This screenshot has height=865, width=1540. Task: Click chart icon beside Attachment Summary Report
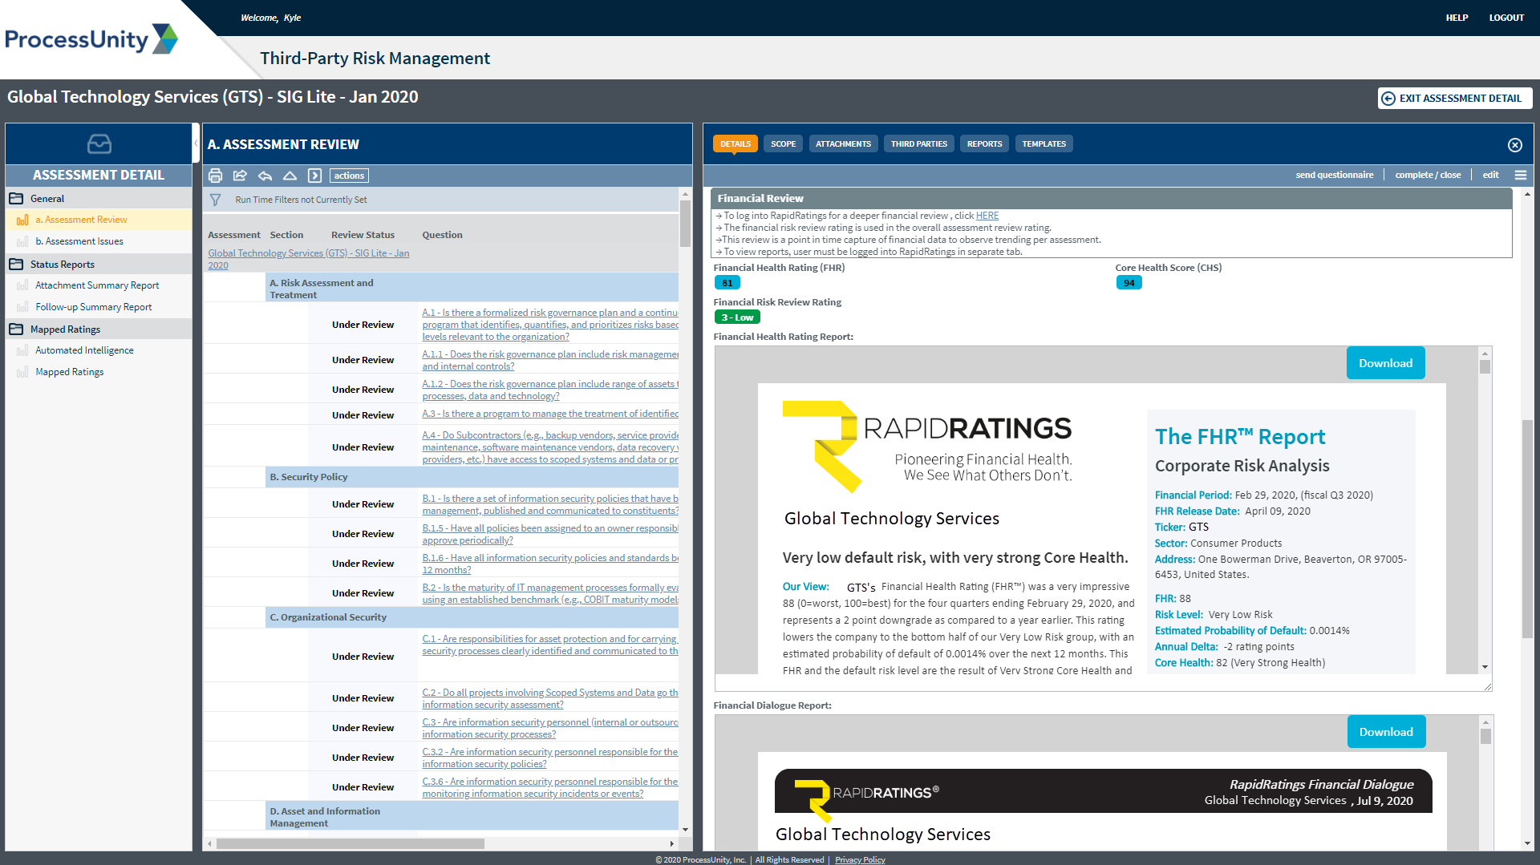tap(22, 285)
